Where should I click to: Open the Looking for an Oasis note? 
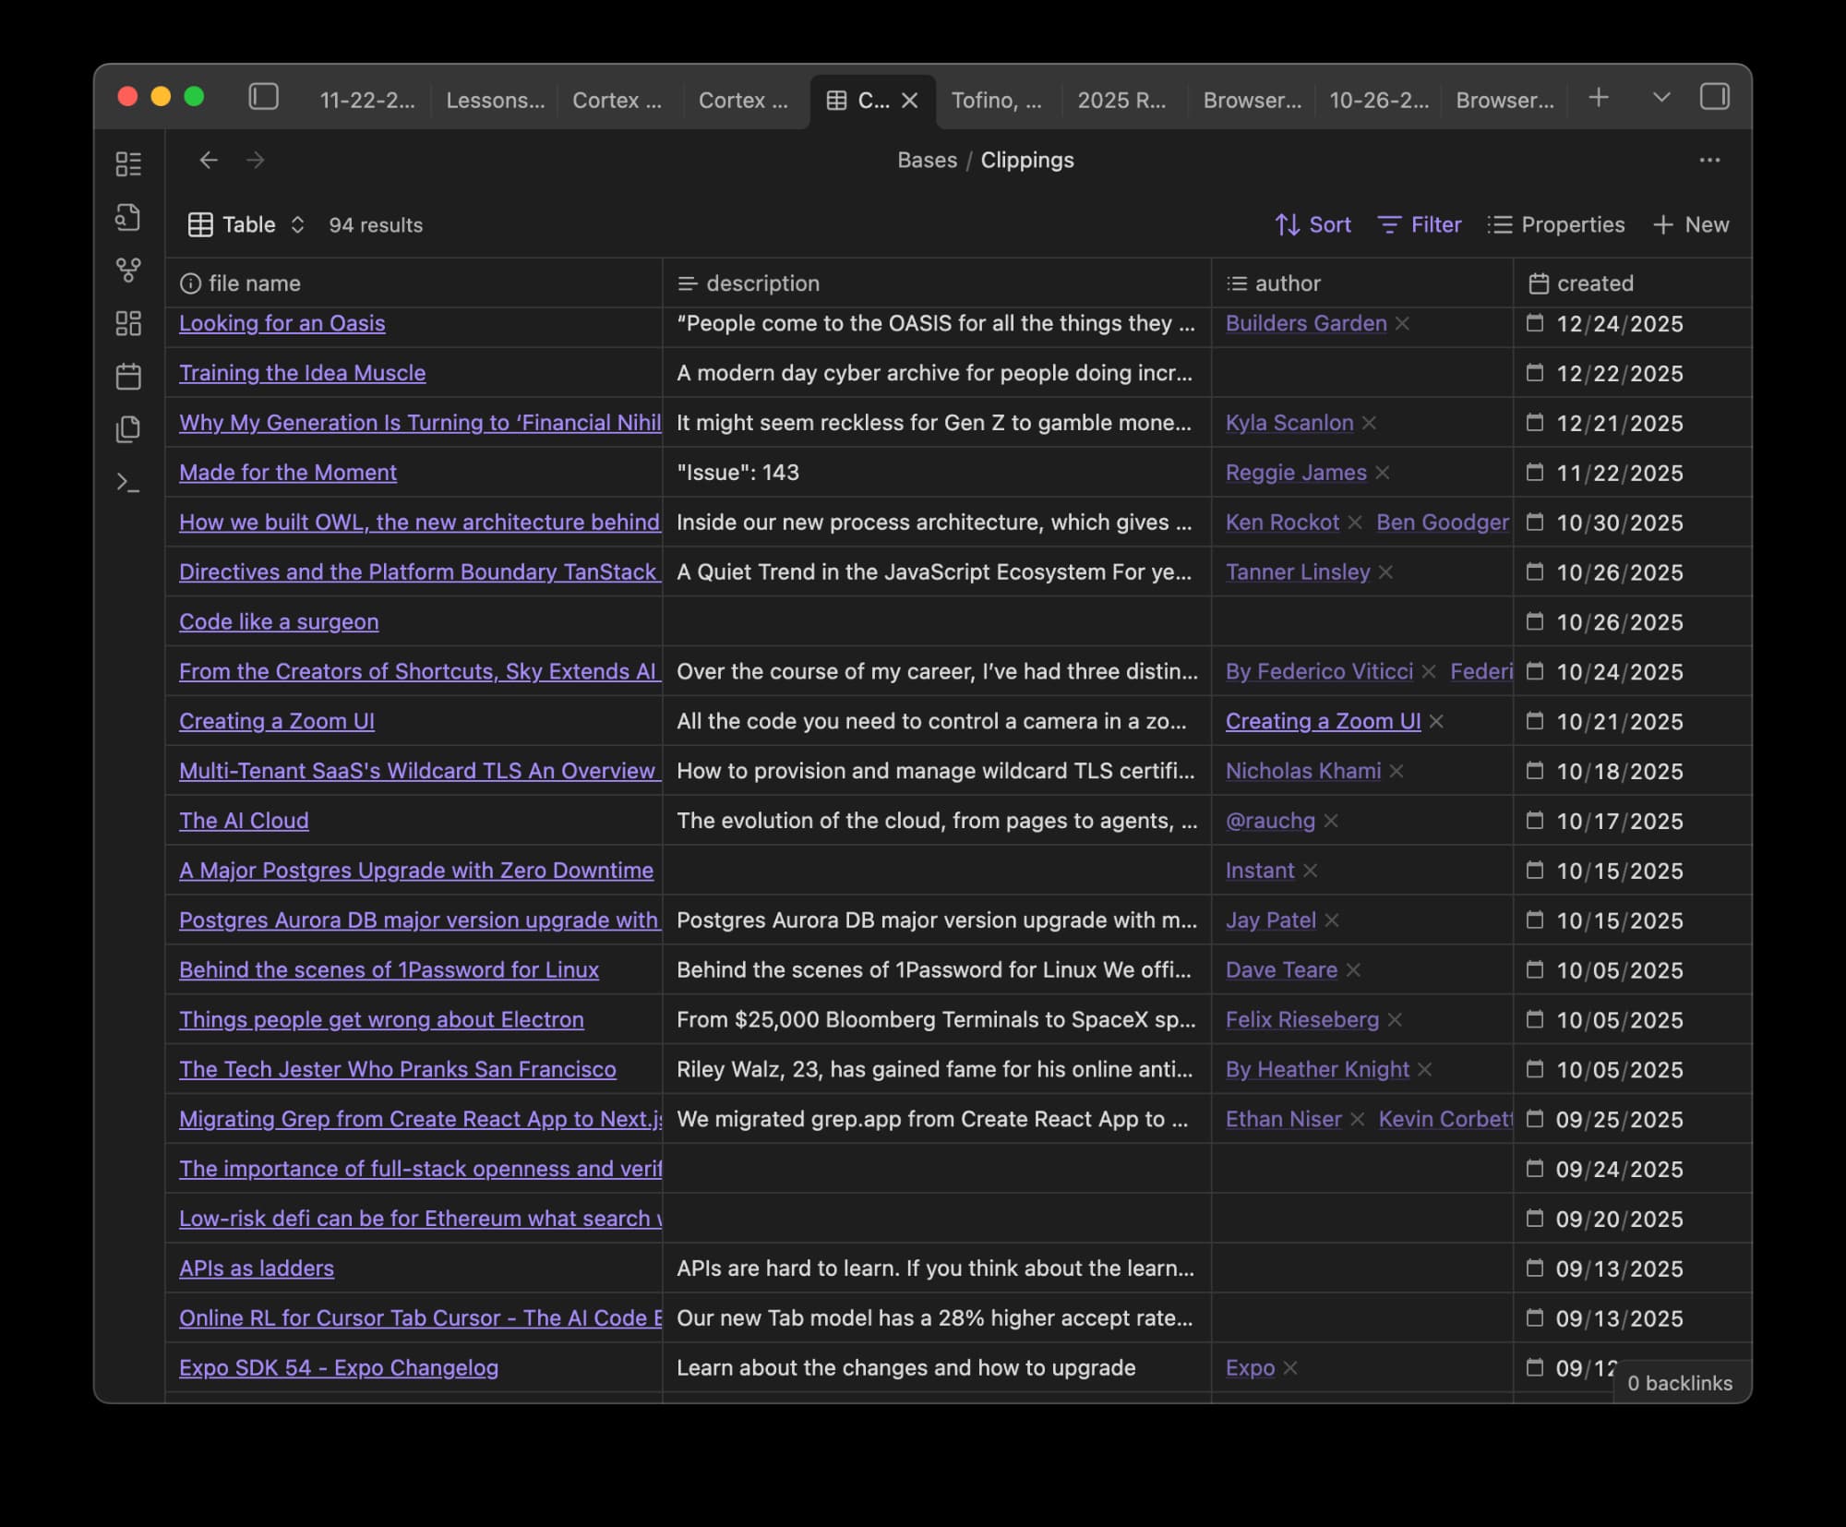[282, 323]
